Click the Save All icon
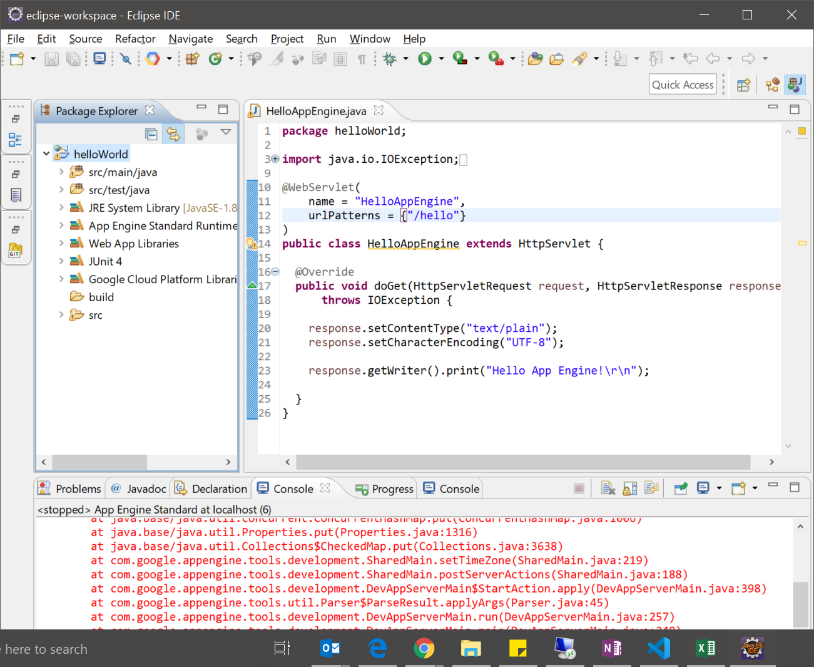This screenshot has width=814, height=667. pos(73,58)
